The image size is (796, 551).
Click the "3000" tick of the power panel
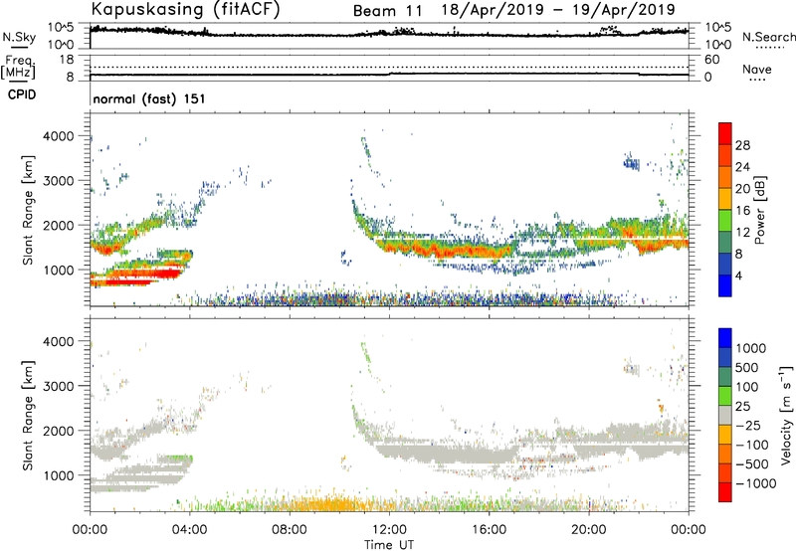coord(59,181)
